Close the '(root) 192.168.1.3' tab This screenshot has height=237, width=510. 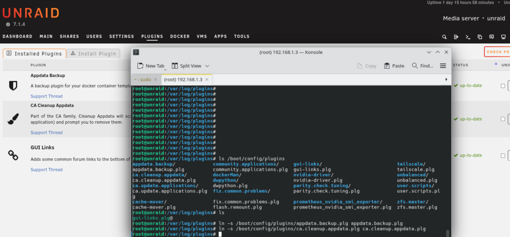(x=207, y=80)
